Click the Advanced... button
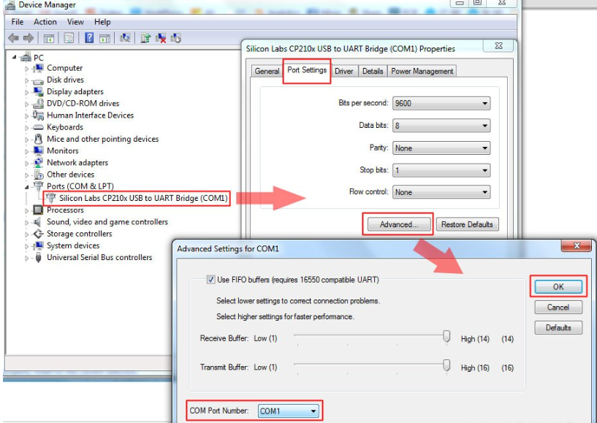This screenshot has height=423, width=597. (398, 224)
